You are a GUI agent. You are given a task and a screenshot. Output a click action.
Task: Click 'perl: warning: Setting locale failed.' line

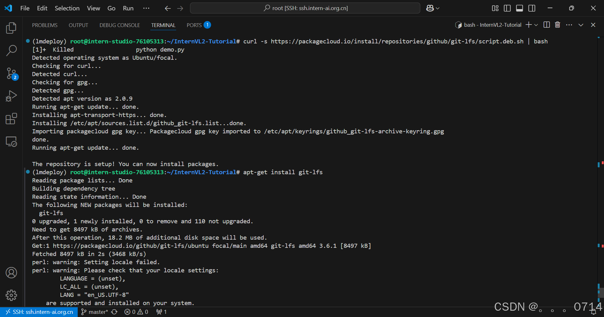pos(96,262)
